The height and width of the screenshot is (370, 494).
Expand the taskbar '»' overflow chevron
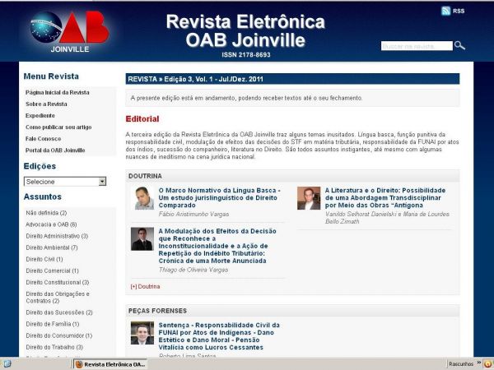tap(479, 363)
